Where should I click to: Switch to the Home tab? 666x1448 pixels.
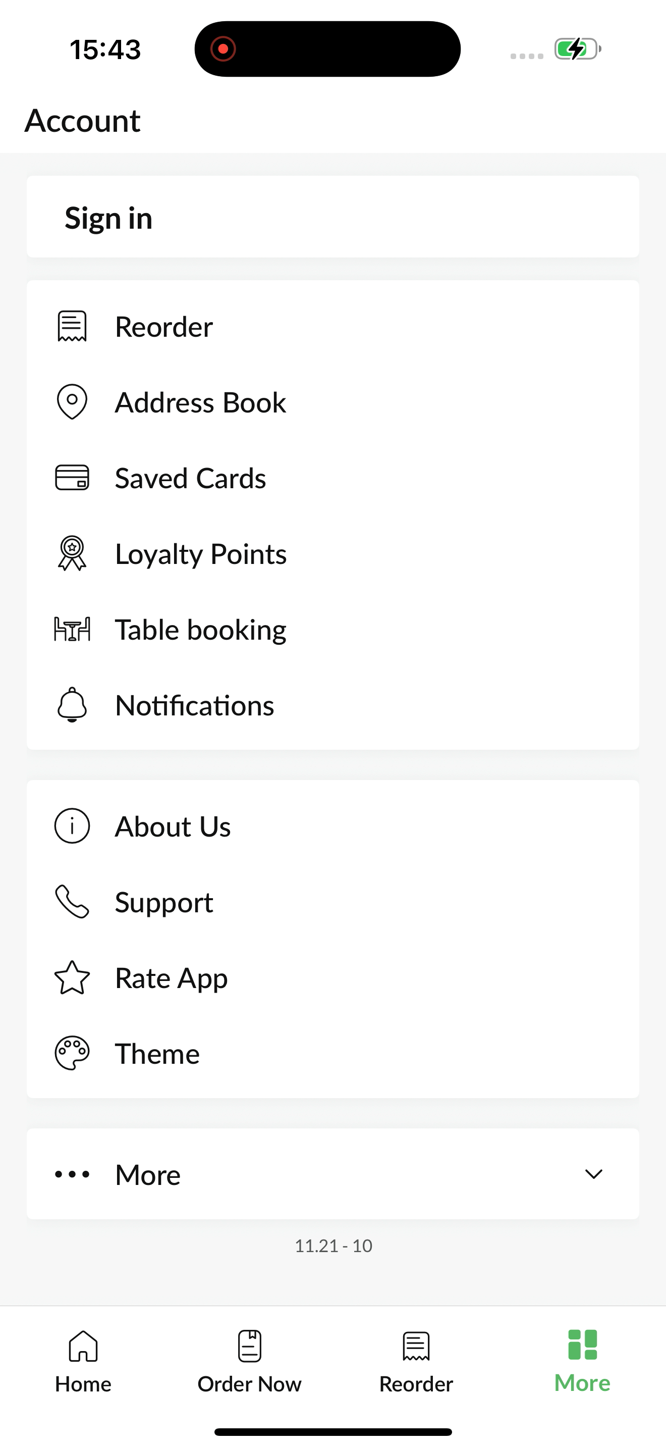[x=83, y=1362]
